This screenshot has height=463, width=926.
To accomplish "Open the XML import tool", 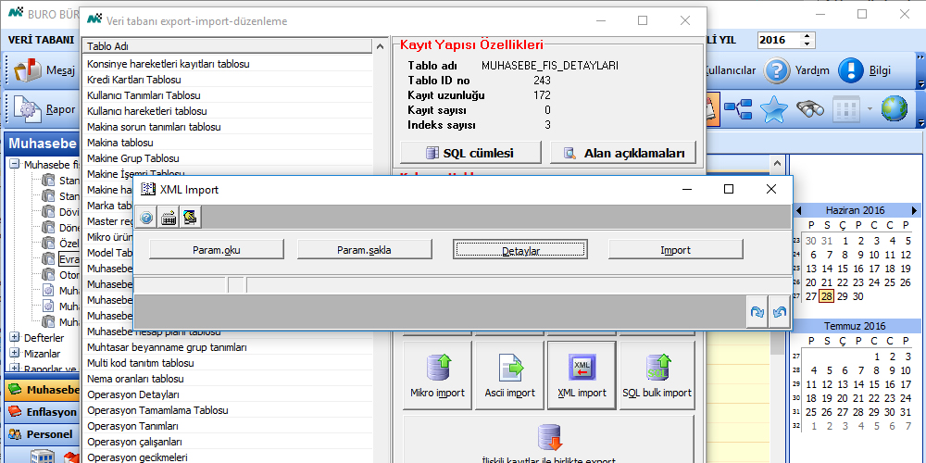I will coord(582,373).
